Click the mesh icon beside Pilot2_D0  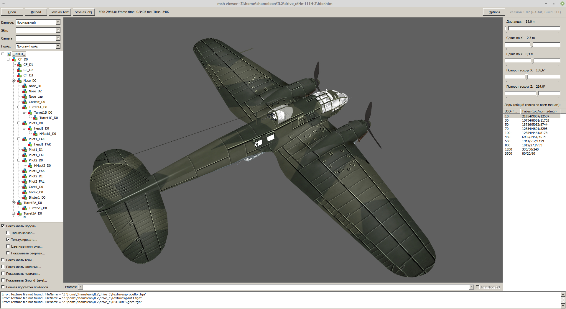coord(25,160)
